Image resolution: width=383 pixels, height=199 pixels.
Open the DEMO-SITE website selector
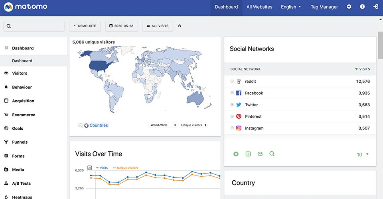click(x=85, y=26)
